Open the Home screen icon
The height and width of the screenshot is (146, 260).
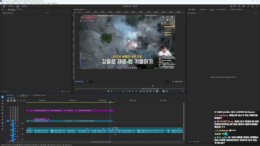point(4,6)
